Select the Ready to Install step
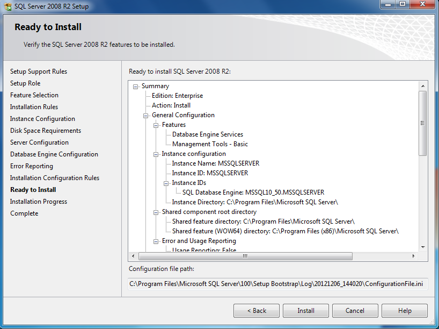This screenshot has height=329, width=439. (33, 190)
